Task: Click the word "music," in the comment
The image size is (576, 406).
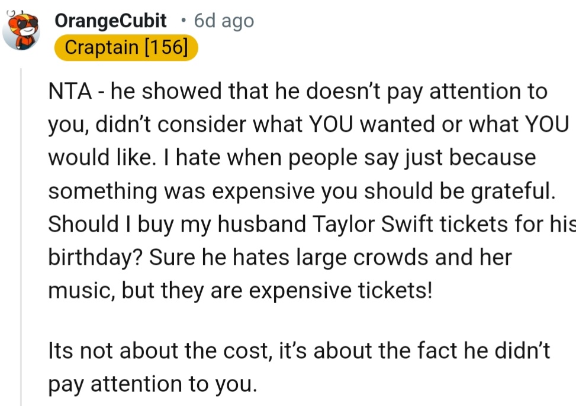Action: (x=82, y=291)
